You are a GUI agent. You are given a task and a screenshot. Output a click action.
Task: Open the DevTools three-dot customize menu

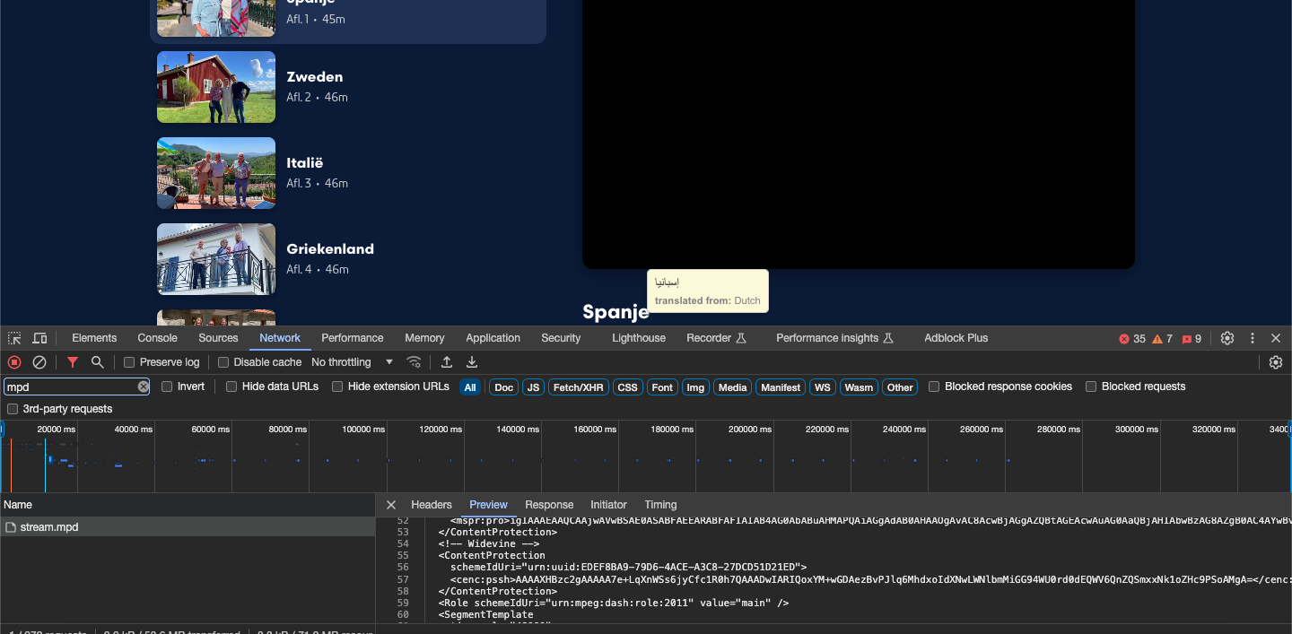(1253, 338)
